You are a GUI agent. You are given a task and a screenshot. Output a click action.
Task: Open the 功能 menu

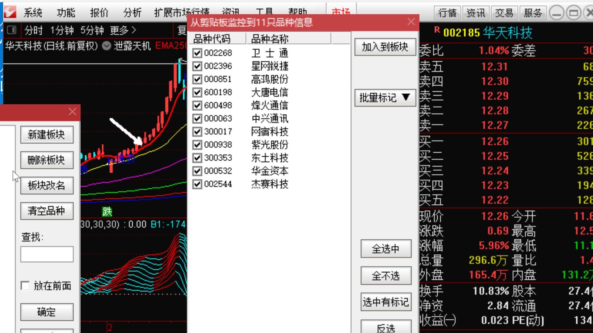pos(66,13)
